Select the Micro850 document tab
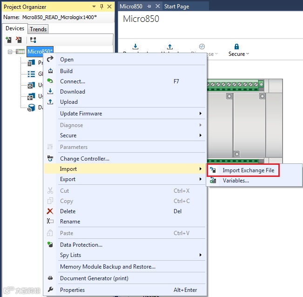The height and width of the screenshot is (297, 303). (131, 7)
